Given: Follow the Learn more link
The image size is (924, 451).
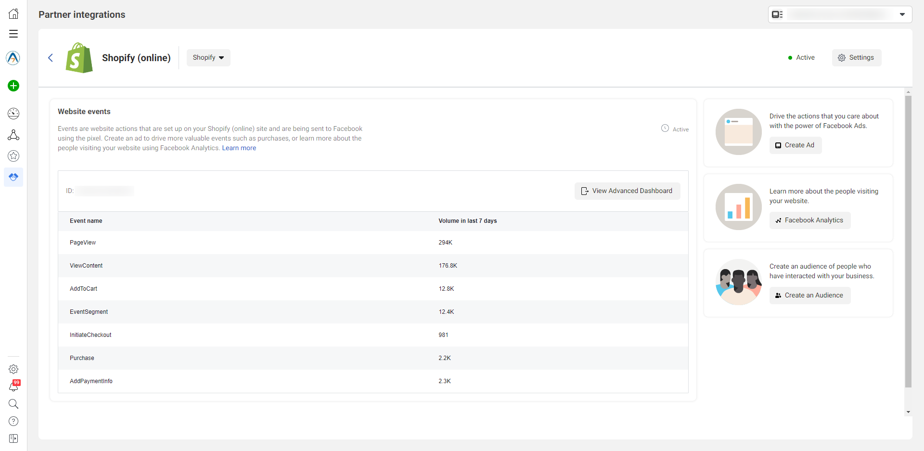Looking at the screenshot, I should [x=239, y=148].
